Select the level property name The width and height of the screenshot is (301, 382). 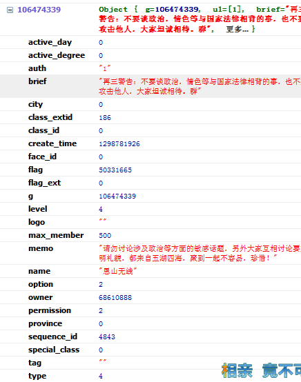click(37, 209)
